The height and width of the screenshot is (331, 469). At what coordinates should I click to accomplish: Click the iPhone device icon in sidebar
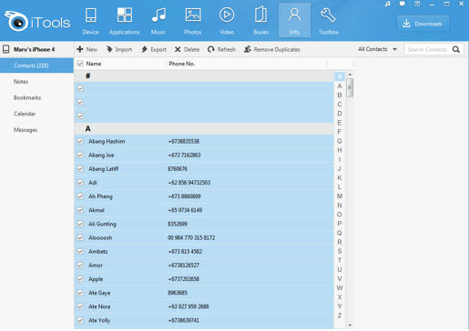(5, 49)
